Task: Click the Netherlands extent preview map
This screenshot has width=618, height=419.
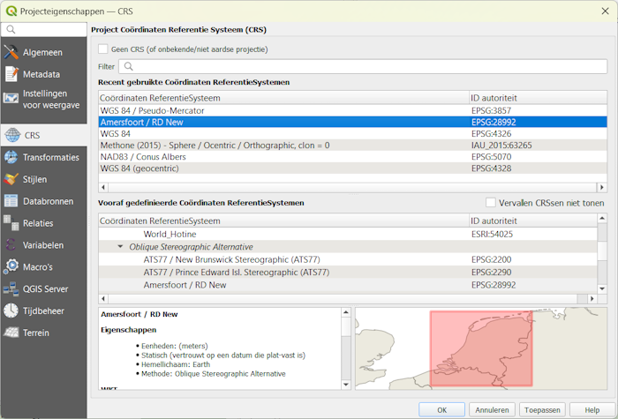Action: tap(481, 348)
